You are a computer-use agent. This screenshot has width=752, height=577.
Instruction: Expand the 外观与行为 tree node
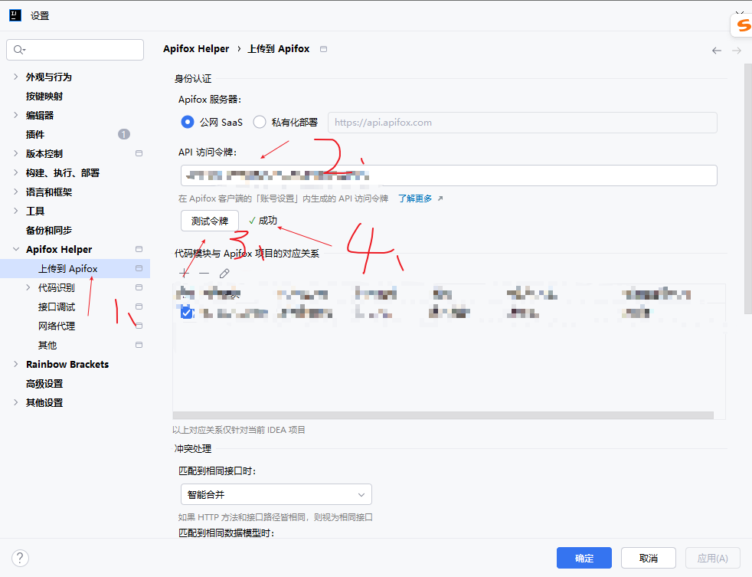pos(16,77)
